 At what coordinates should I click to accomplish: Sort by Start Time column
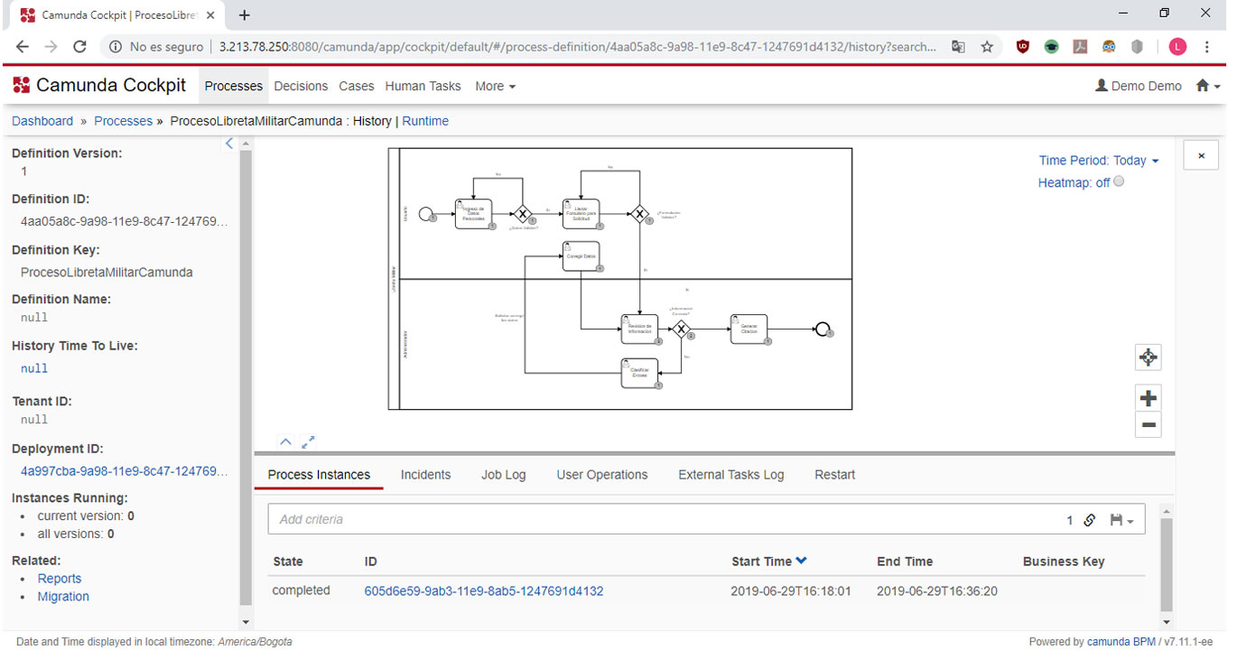tap(769, 562)
